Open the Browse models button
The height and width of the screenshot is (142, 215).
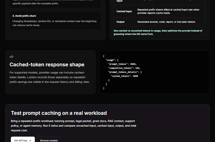coord(49,140)
